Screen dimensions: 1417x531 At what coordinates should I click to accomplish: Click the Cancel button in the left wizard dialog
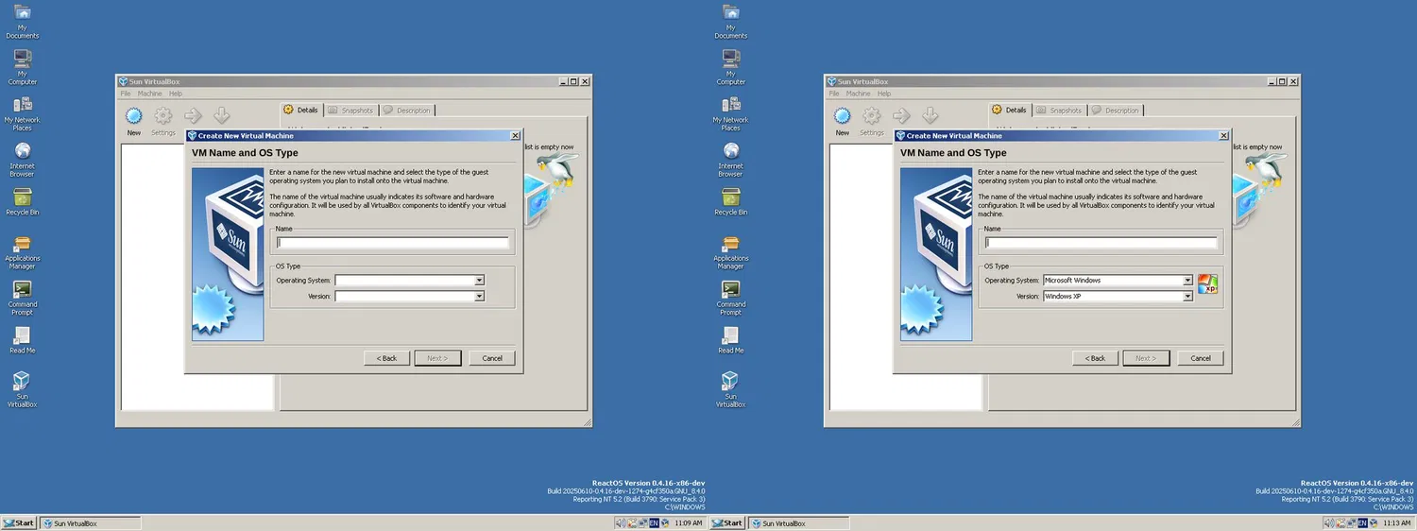coord(492,358)
